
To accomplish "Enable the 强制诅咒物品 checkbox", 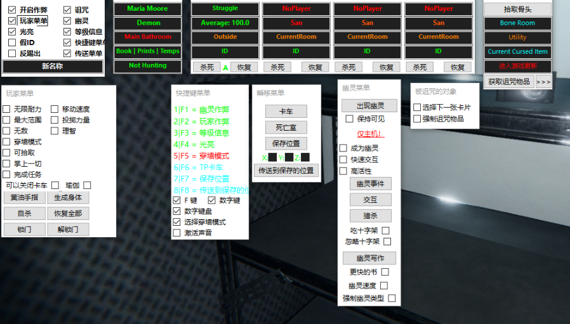I will 417,119.
